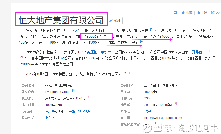Click the evergrande.com website URL
The width and height of the screenshot is (221, 134).
point(163,118)
